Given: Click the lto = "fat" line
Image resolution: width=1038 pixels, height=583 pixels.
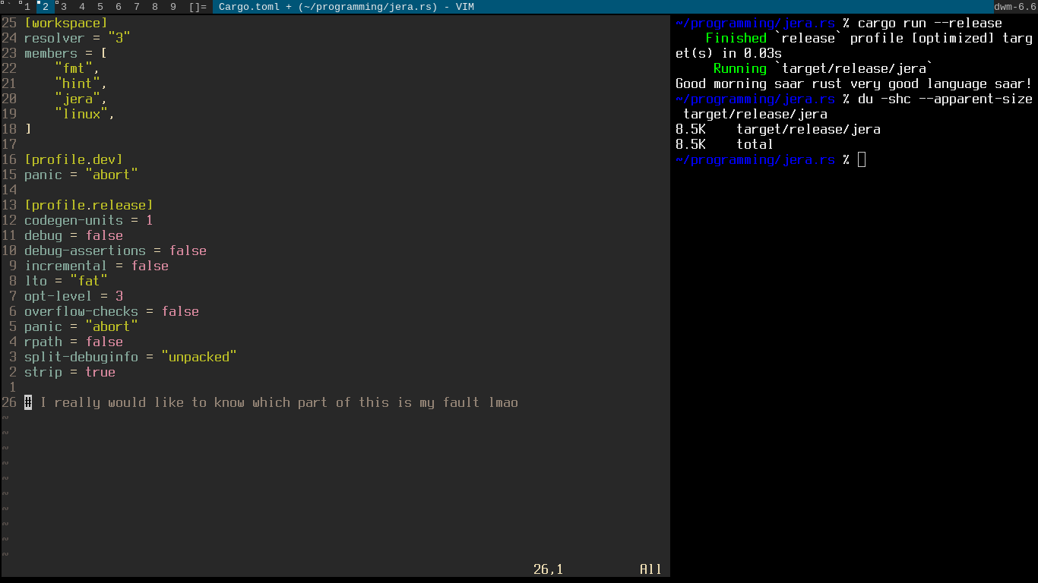Looking at the screenshot, I should pyautogui.click(x=66, y=281).
